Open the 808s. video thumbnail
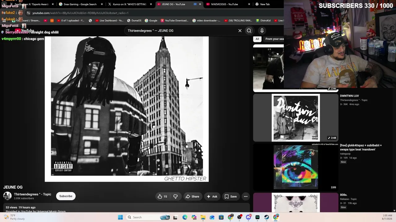 (296, 203)
